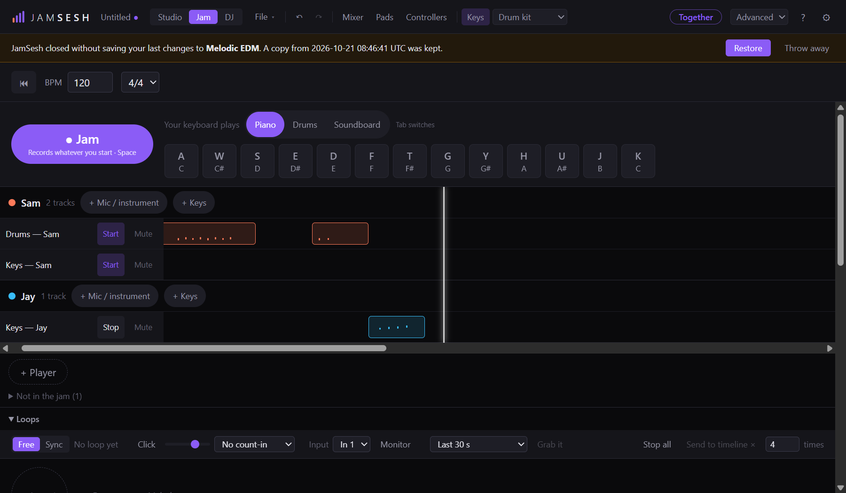
Task: Open the Last 30 s dropdown
Action: coord(478,444)
